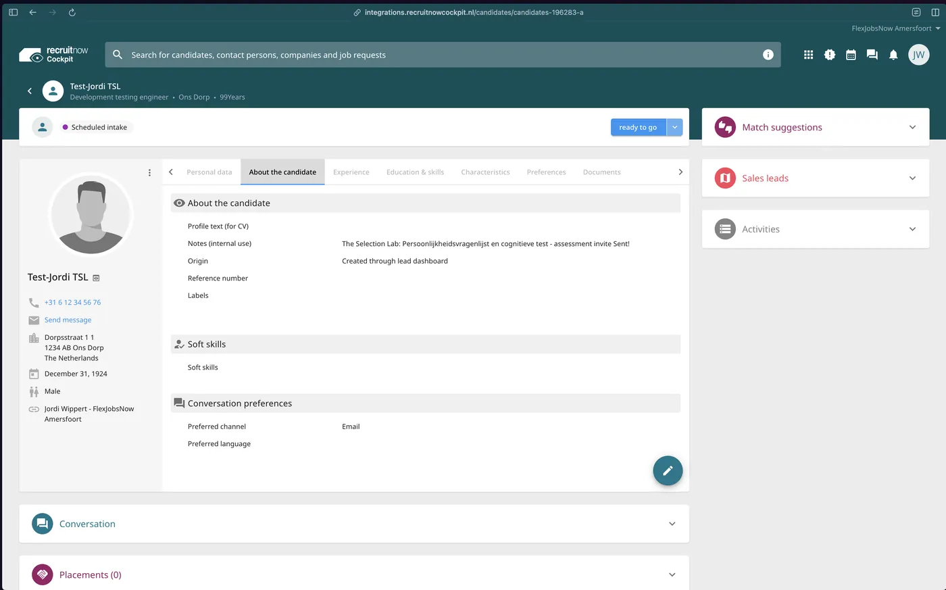Open the notifications bell
Image resolution: width=946 pixels, height=590 pixels.
(x=893, y=55)
